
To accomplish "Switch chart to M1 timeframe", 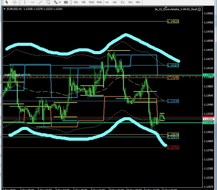I will point(76,2).
